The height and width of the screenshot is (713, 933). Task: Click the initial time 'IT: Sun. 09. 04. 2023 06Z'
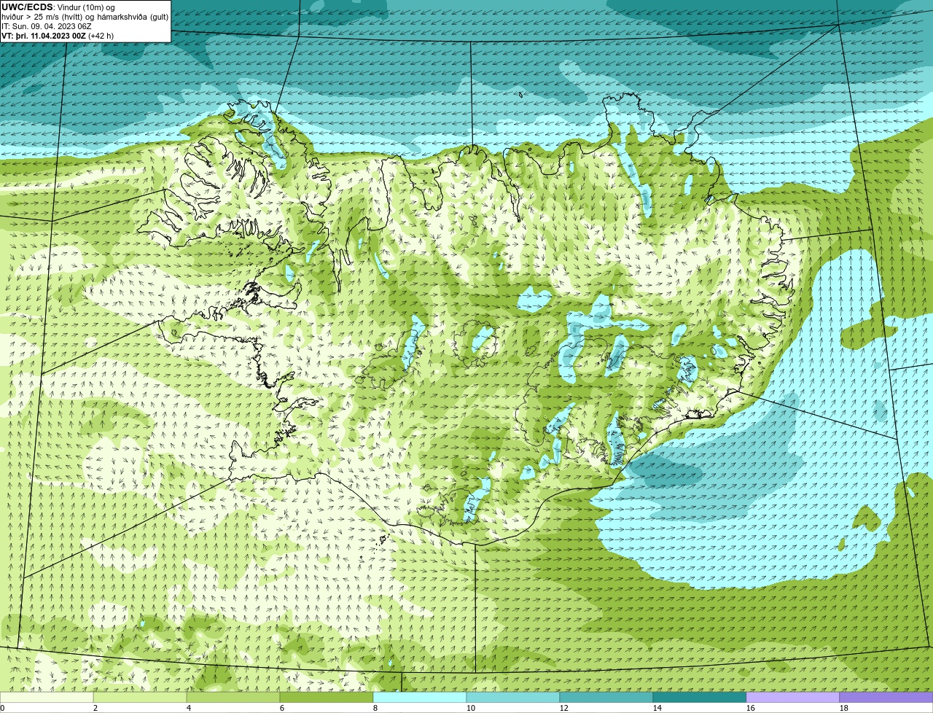coord(47,26)
